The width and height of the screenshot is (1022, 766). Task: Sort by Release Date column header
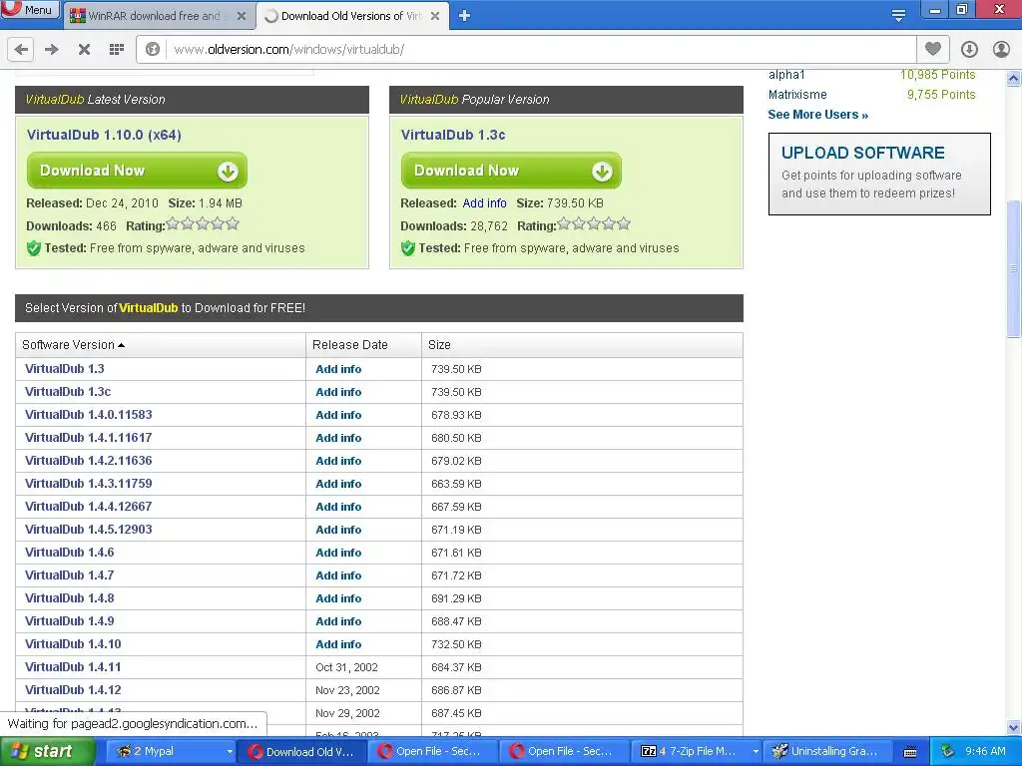coord(363,344)
